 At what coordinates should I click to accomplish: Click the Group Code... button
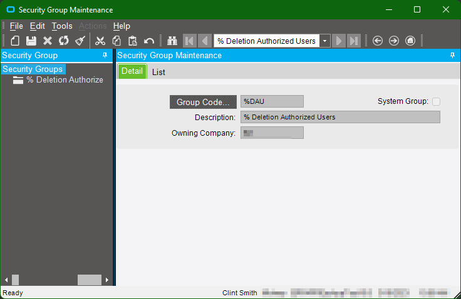point(203,102)
